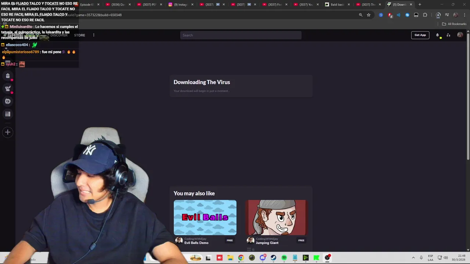Open the Jumping Giant title link
Image resolution: width=470 pixels, height=264 pixels.
pyautogui.click(x=267, y=243)
